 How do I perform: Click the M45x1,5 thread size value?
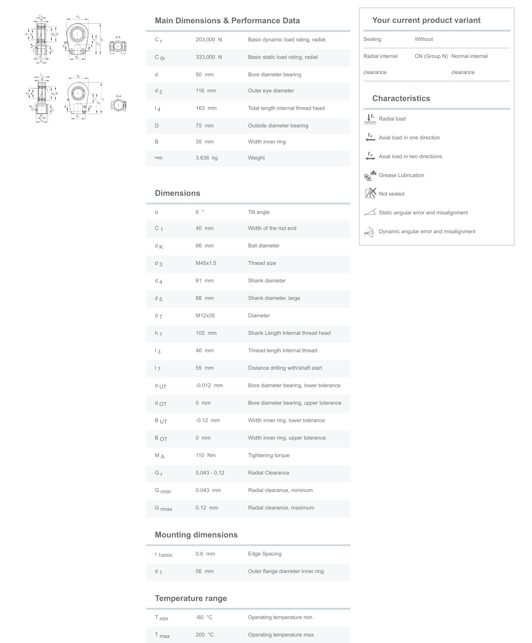(x=206, y=263)
